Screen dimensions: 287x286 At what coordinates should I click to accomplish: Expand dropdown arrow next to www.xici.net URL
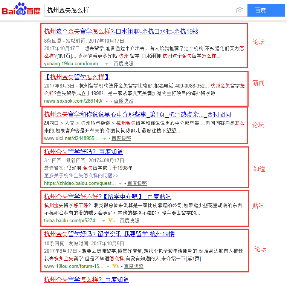(104, 139)
